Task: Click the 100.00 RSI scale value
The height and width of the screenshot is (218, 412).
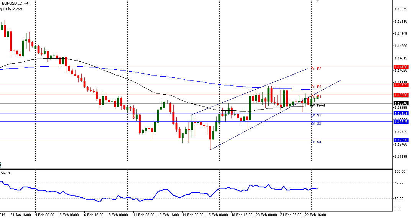Action: tap(400, 172)
